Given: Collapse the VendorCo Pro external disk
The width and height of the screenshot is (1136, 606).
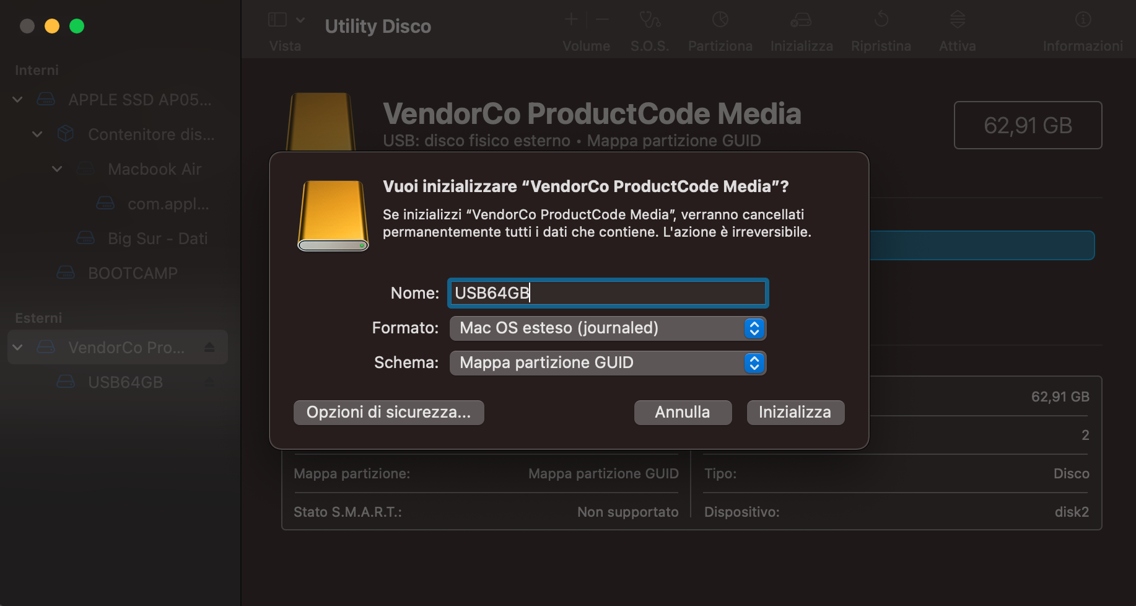Looking at the screenshot, I should (18, 347).
